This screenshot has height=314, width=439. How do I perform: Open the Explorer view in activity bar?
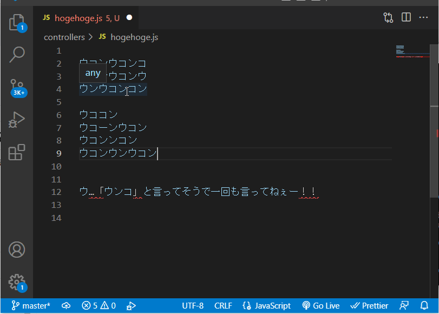pyautogui.click(x=17, y=22)
